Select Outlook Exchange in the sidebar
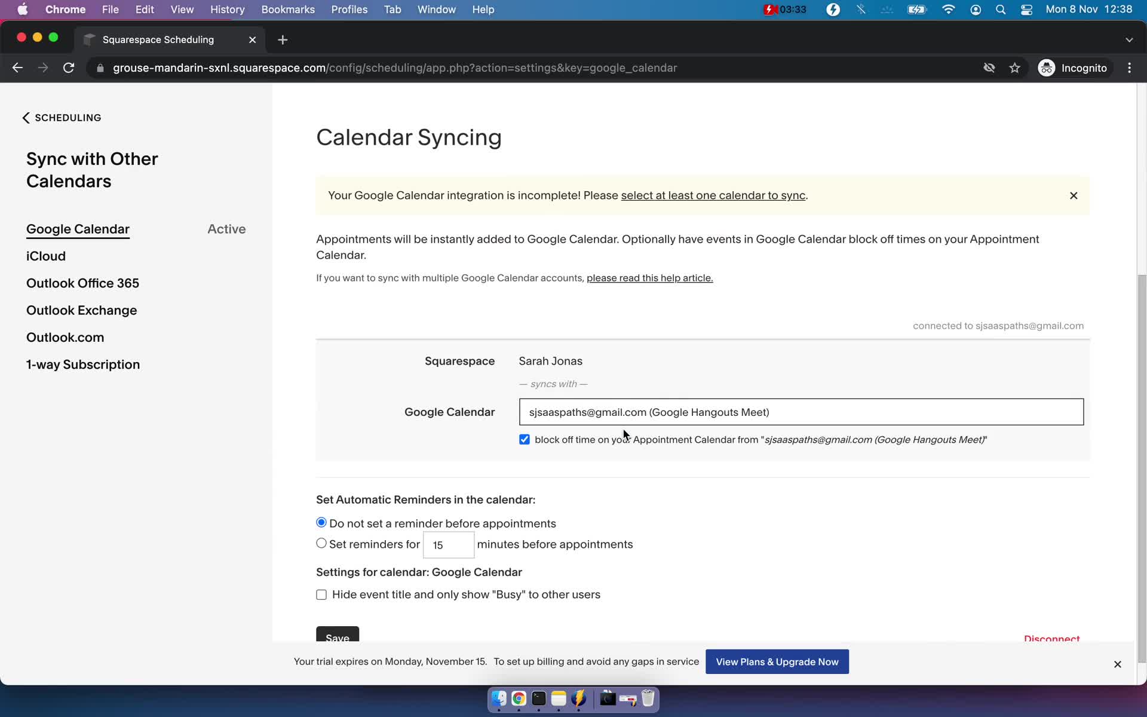 coord(82,310)
